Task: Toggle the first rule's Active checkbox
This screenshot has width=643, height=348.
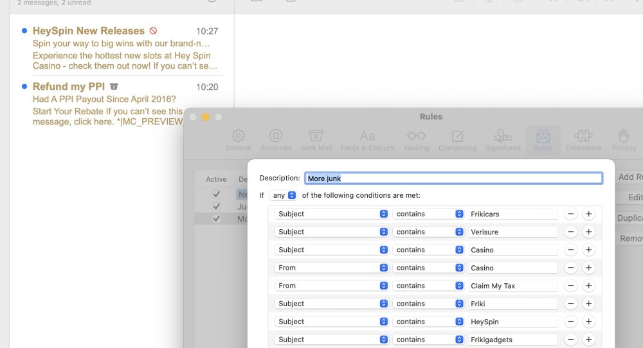Action: 217,194
